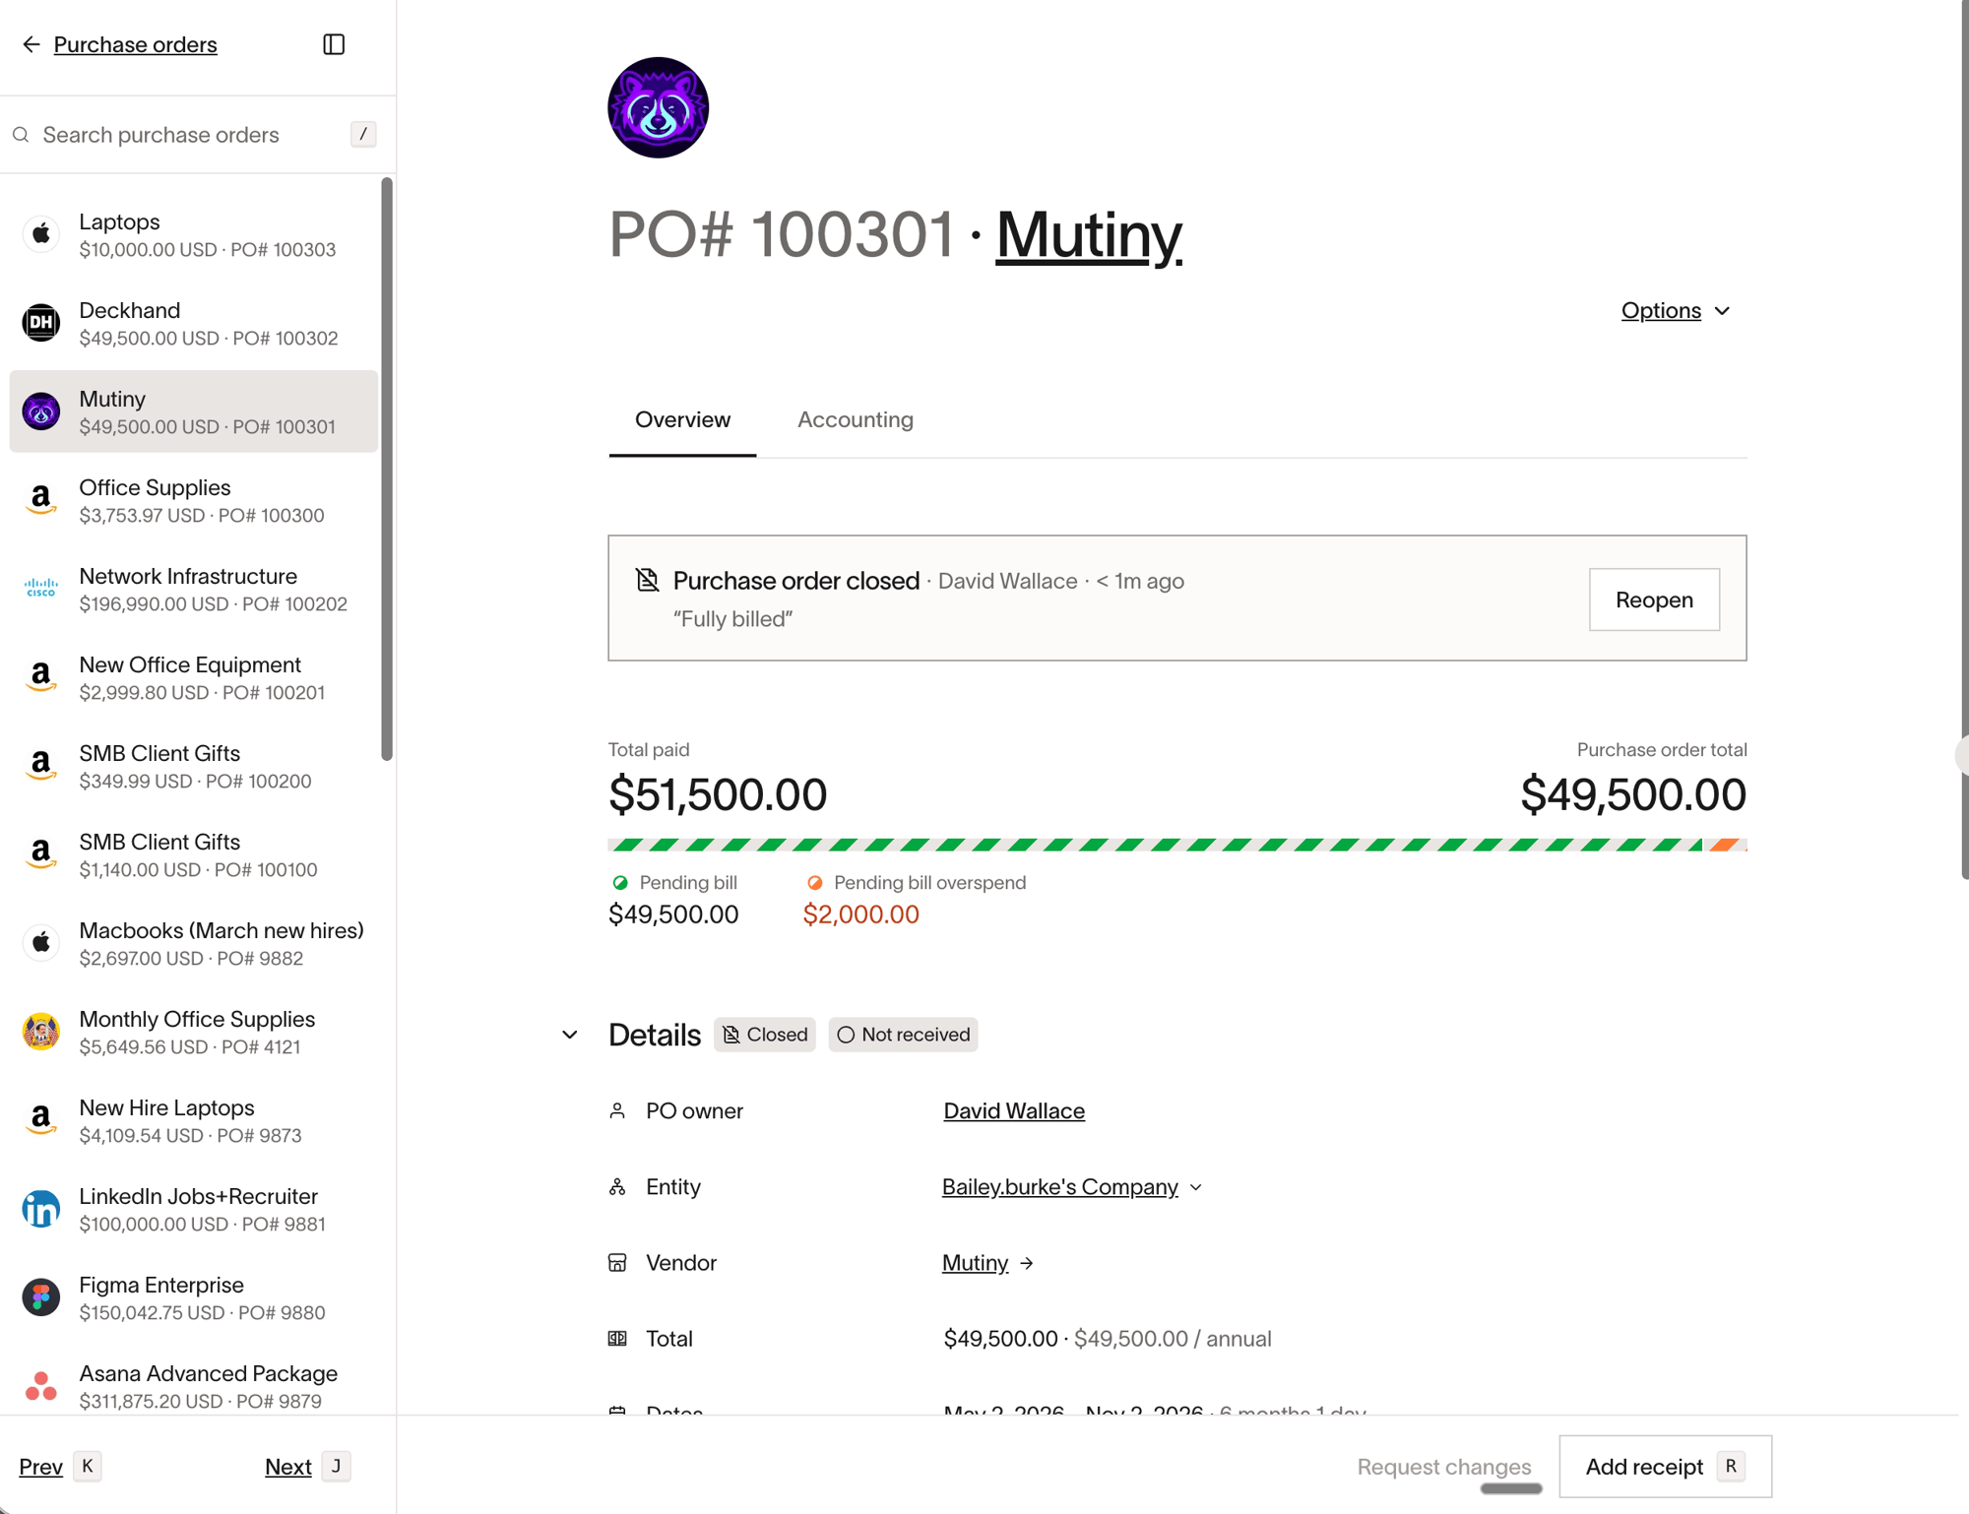The width and height of the screenshot is (1969, 1514).
Task: Switch to the Accounting tab
Action: (855, 420)
